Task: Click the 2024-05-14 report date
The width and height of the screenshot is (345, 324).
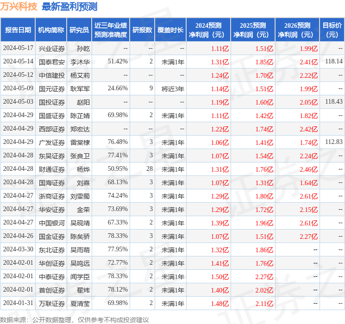Action: (x=18, y=62)
